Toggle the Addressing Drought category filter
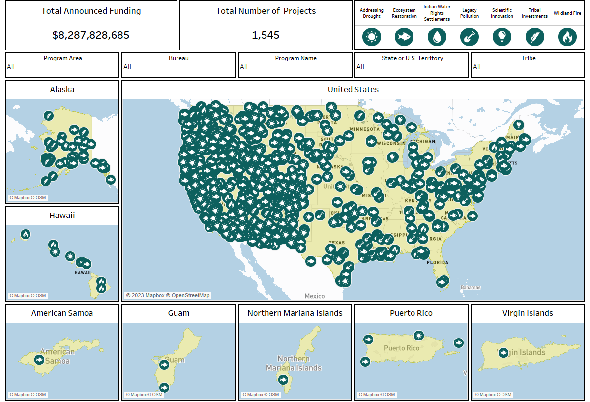This screenshot has height=402, width=590. pos(371,36)
